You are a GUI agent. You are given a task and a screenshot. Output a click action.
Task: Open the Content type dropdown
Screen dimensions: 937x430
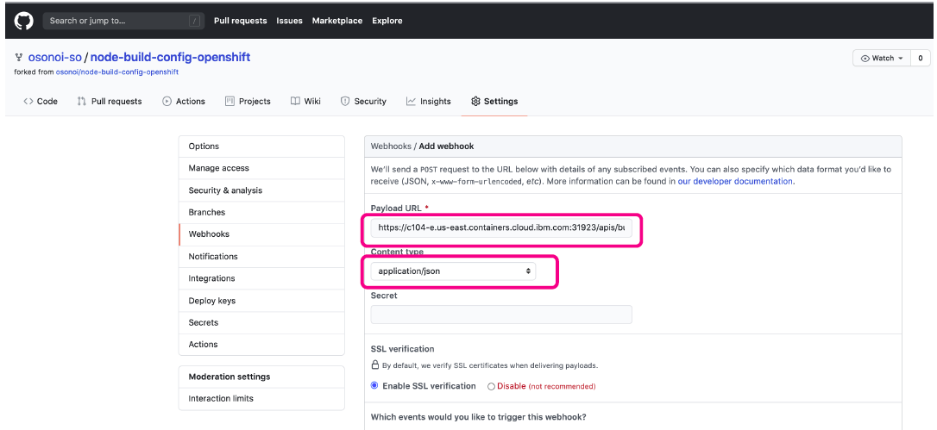pyautogui.click(x=453, y=271)
